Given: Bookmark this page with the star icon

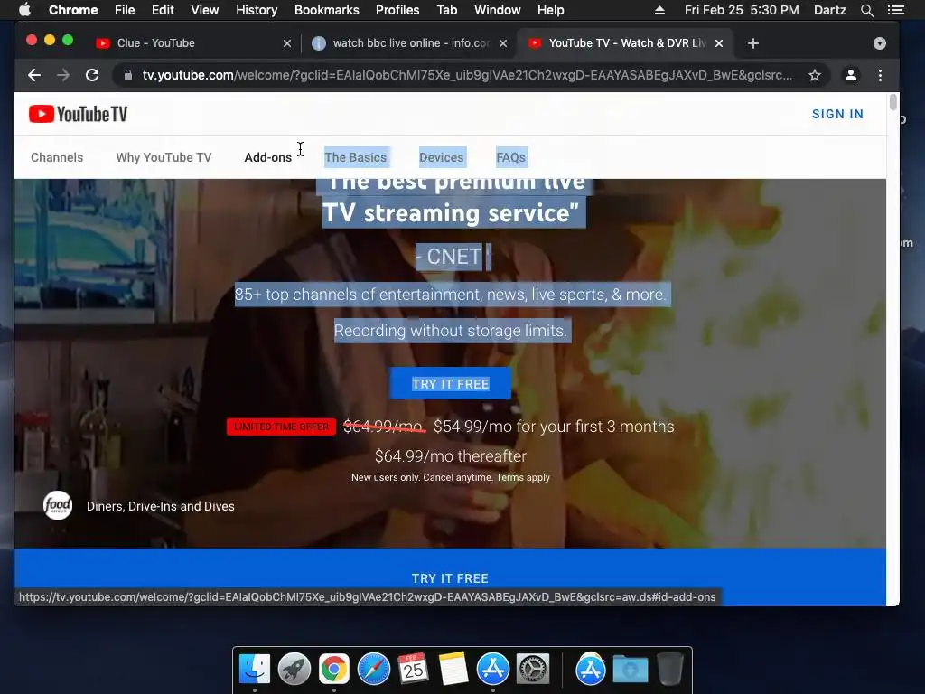Looking at the screenshot, I should tap(815, 75).
